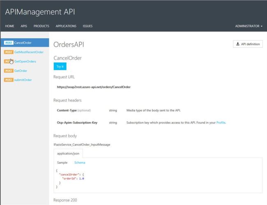This screenshot has height=205, width=267.
Task: Open the submitOrder operation
Action: tap(23, 80)
